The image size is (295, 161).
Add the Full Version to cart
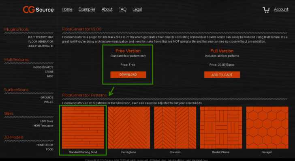pyautogui.click(x=222, y=75)
